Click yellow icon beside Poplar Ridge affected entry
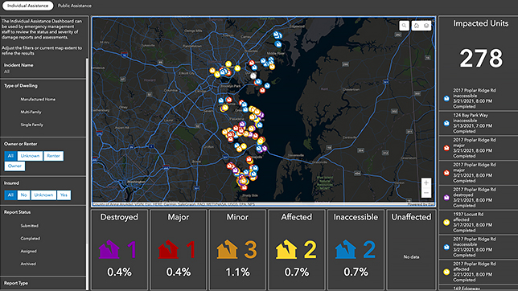 click(446, 272)
